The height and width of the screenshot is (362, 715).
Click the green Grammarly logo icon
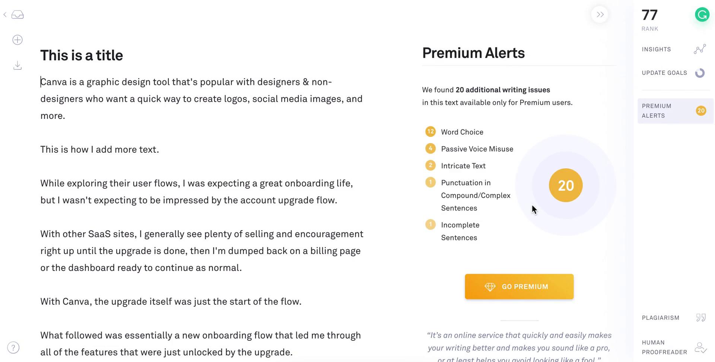click(702, 15)
